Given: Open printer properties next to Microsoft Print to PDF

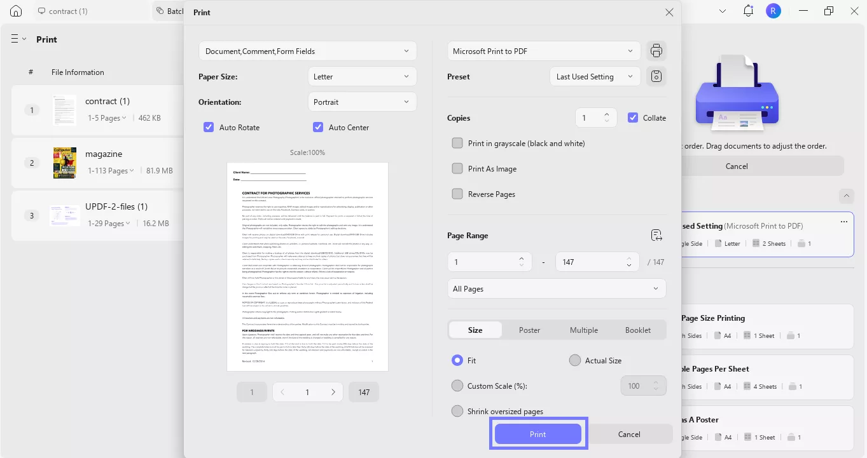Looking at the screenshot, I should coord(656,51).
